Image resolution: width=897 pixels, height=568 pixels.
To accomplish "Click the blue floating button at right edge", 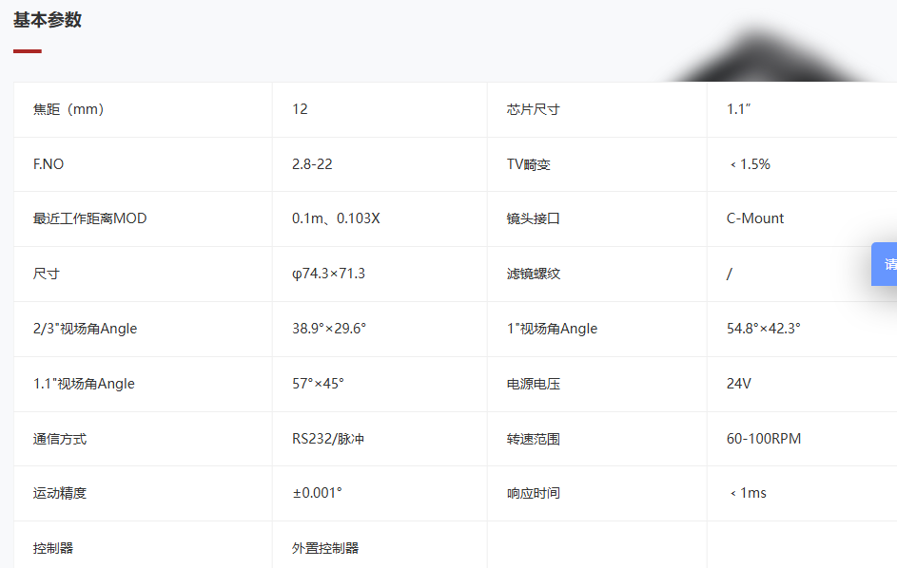I will click(x=884, y=264).
